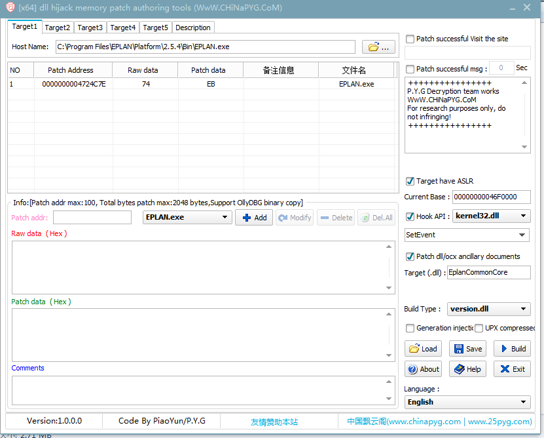Click the Raw data Hex text area
The width and height of the screenshot is (544, 438).
[x=204, y=268]
